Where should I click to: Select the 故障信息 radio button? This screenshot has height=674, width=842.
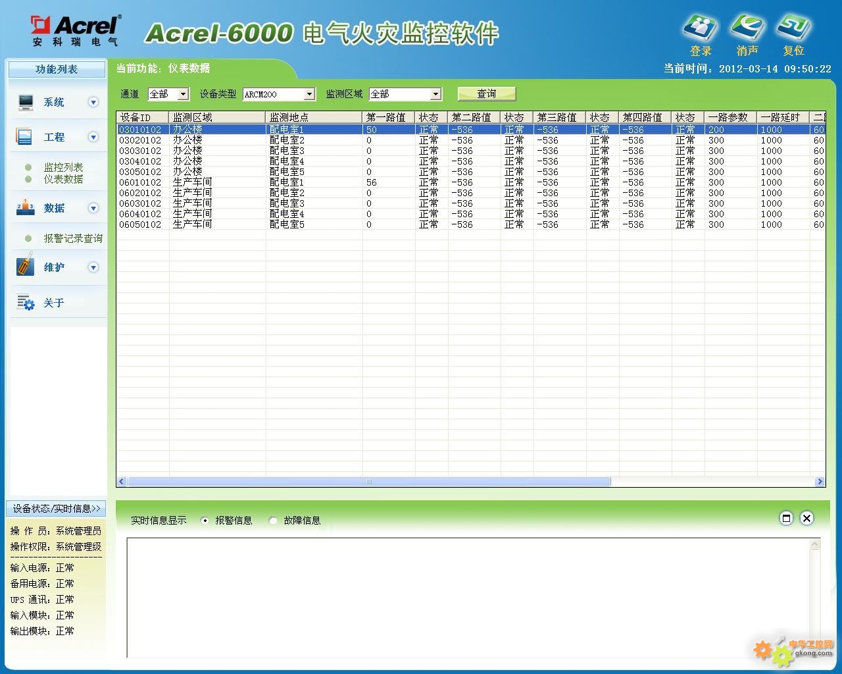(x=273, y=521)
